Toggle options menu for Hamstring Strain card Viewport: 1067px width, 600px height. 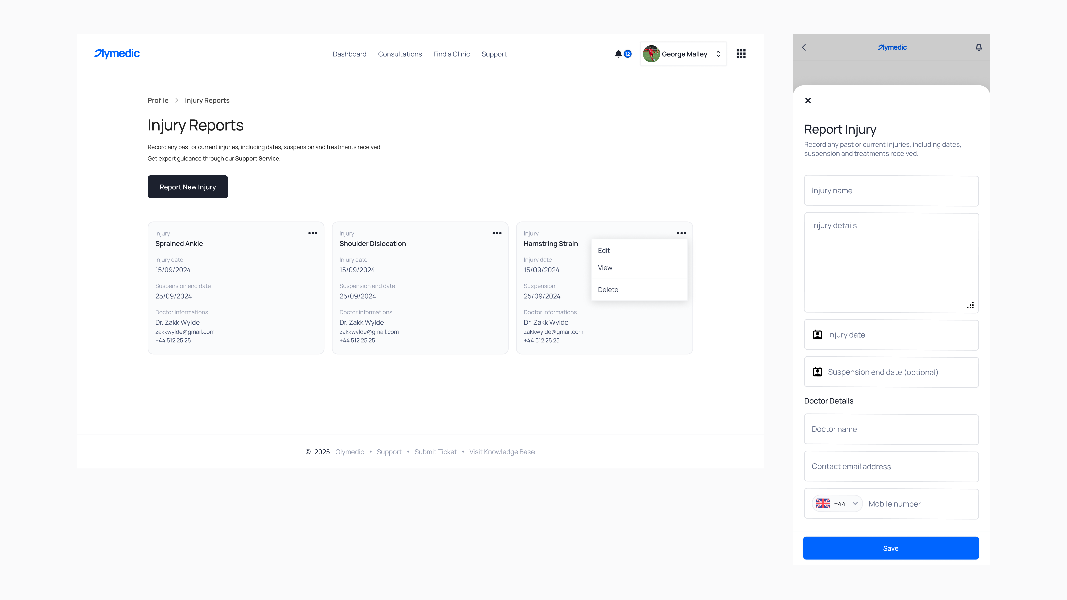pos(681,233)
